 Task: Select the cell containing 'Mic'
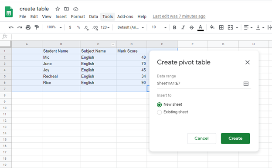tap(61, 57)
